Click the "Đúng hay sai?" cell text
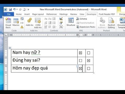This screenshot has width=125, height=94. tap(26, 60)
